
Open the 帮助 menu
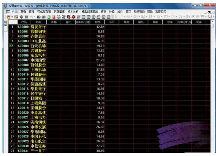(x=150, y=12)
